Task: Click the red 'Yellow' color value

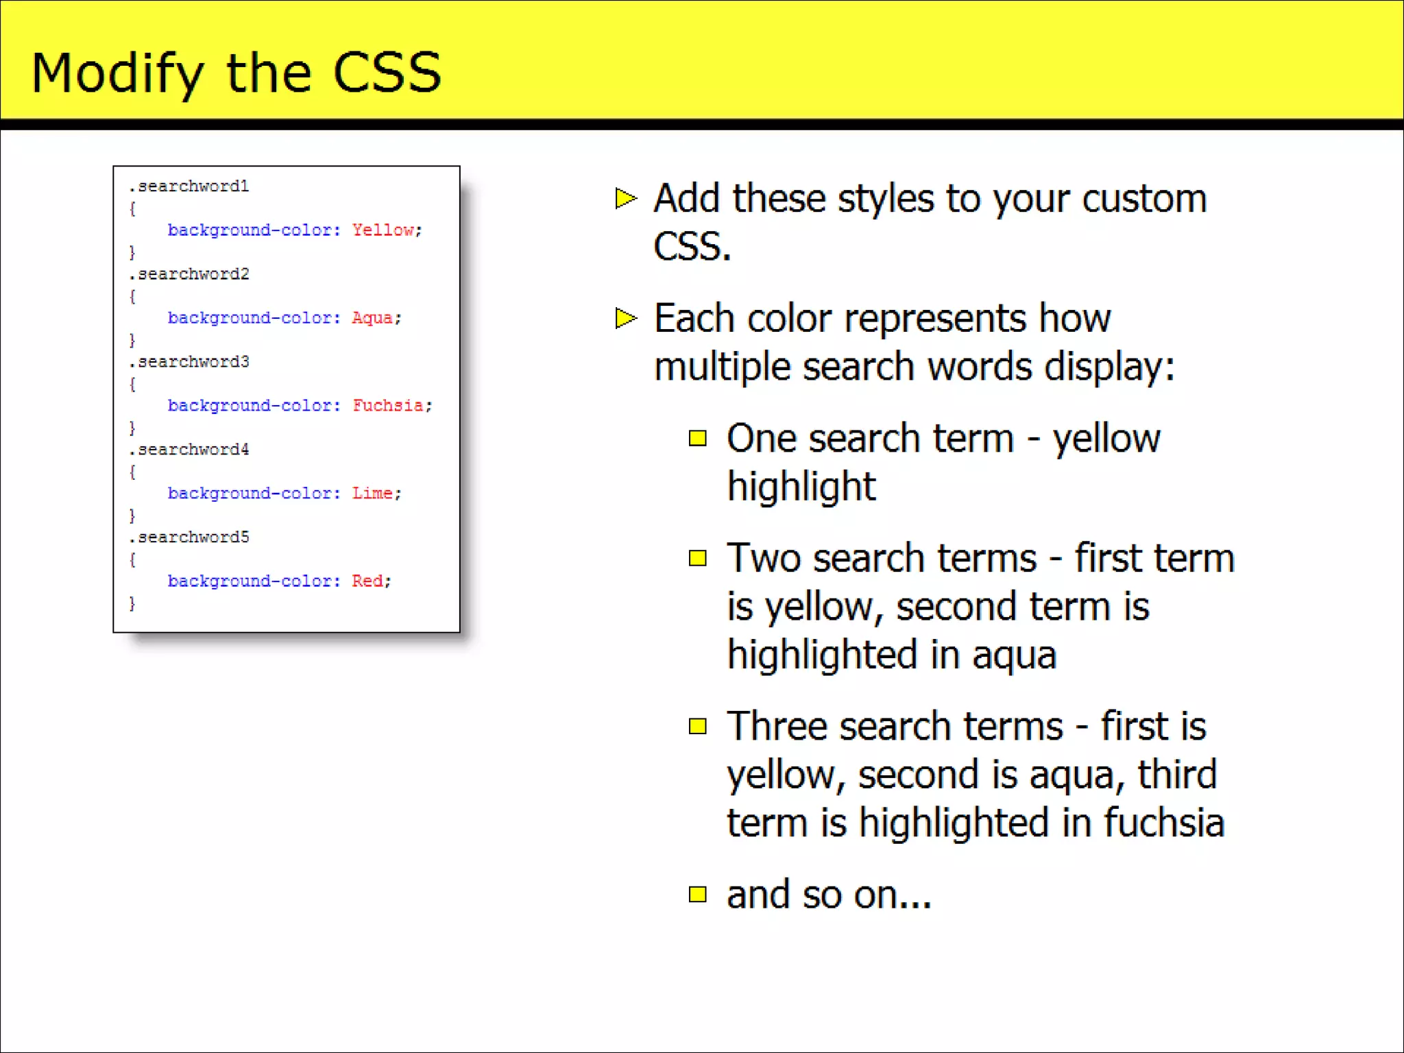Action: (383, 230)
